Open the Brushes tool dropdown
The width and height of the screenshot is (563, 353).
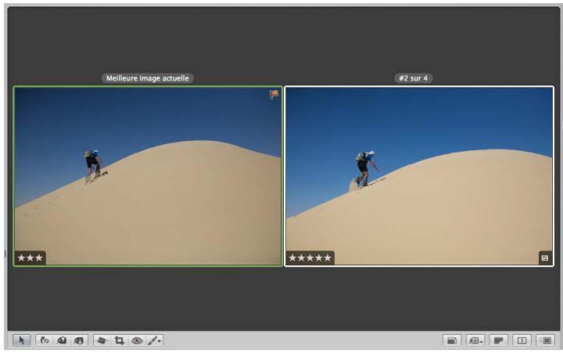point(155,340)
